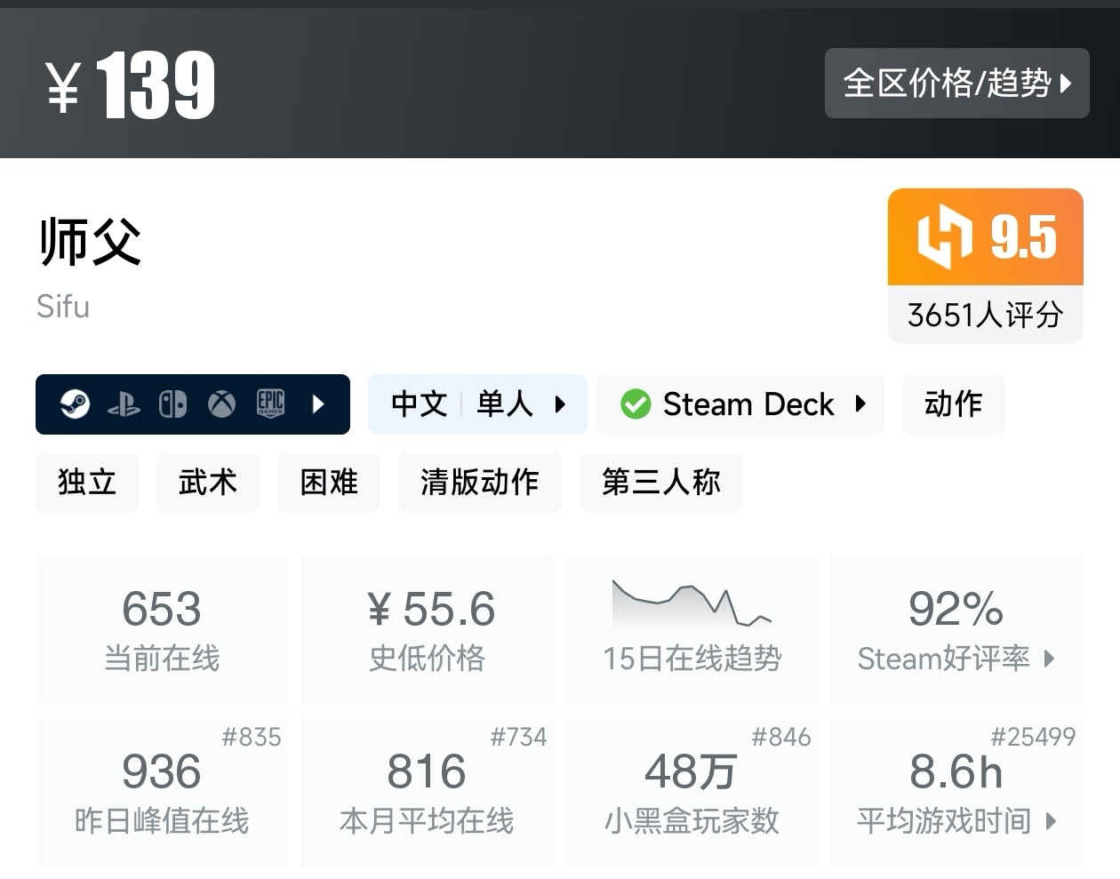Open the 9.5 score rating badge
This screenshot has width=1120, height=879.
(986, 237)
